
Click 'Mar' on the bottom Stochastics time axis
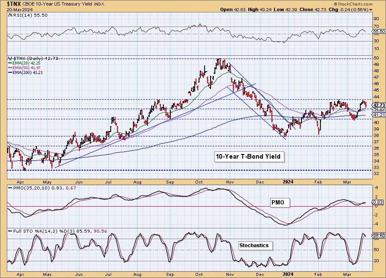tap(347, 275)
